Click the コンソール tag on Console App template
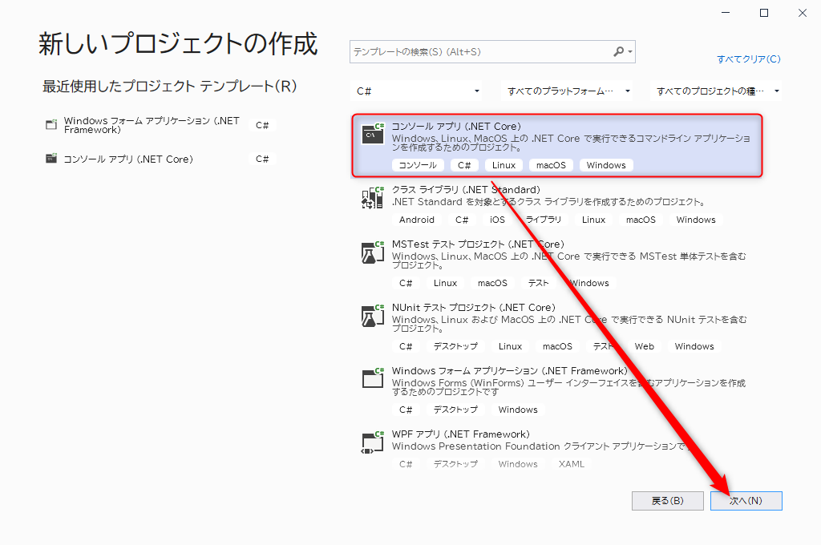821x545 pixels. point(418,165)
